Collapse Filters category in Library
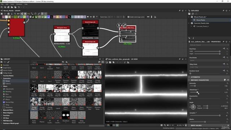The height and width of the screenshot is (130, 231). pos(1,86)
